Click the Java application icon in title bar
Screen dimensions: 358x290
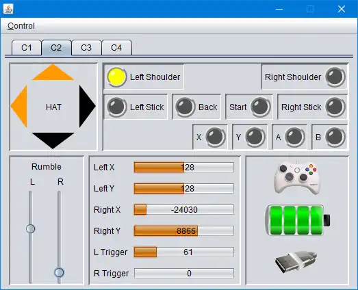point(8,9)
